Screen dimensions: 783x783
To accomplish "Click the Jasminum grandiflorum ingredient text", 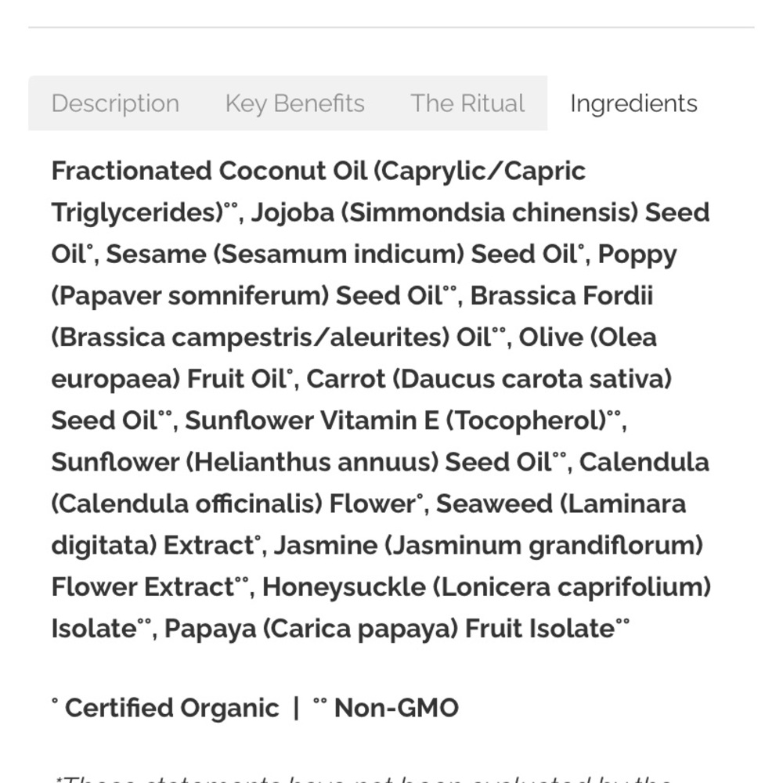I will click(x=543, y=545).
